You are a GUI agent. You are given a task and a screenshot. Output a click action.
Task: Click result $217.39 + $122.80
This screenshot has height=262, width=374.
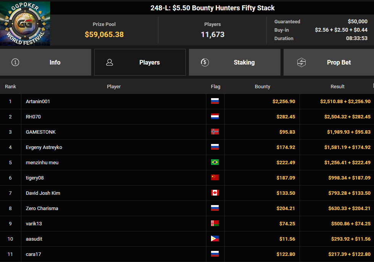click(350, 254)
